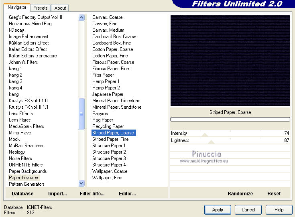Select Mineral Paper, Limestone filter
The image size is (295, 217).
coord(116,101)
